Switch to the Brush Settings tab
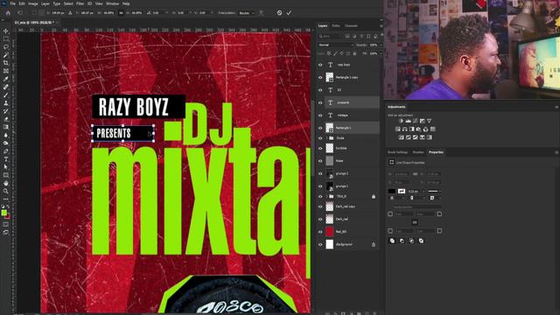The height and width of the screenshot is (315, 560). click(x=397, y=152)
